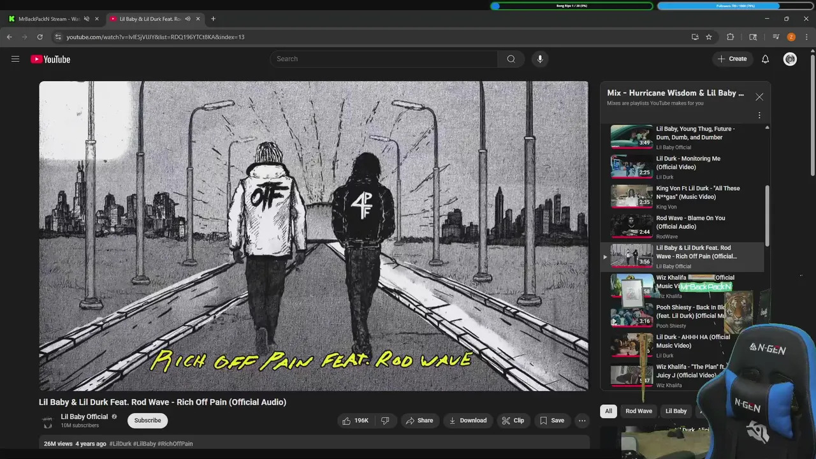
Task: Click the video title Rich Off Pain (Official Audio)
Action: pyautogui.click(x=163, y=402)
